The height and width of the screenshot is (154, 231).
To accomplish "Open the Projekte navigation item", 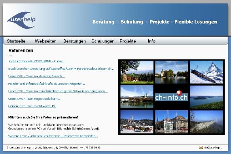I will tap(128, 41).
